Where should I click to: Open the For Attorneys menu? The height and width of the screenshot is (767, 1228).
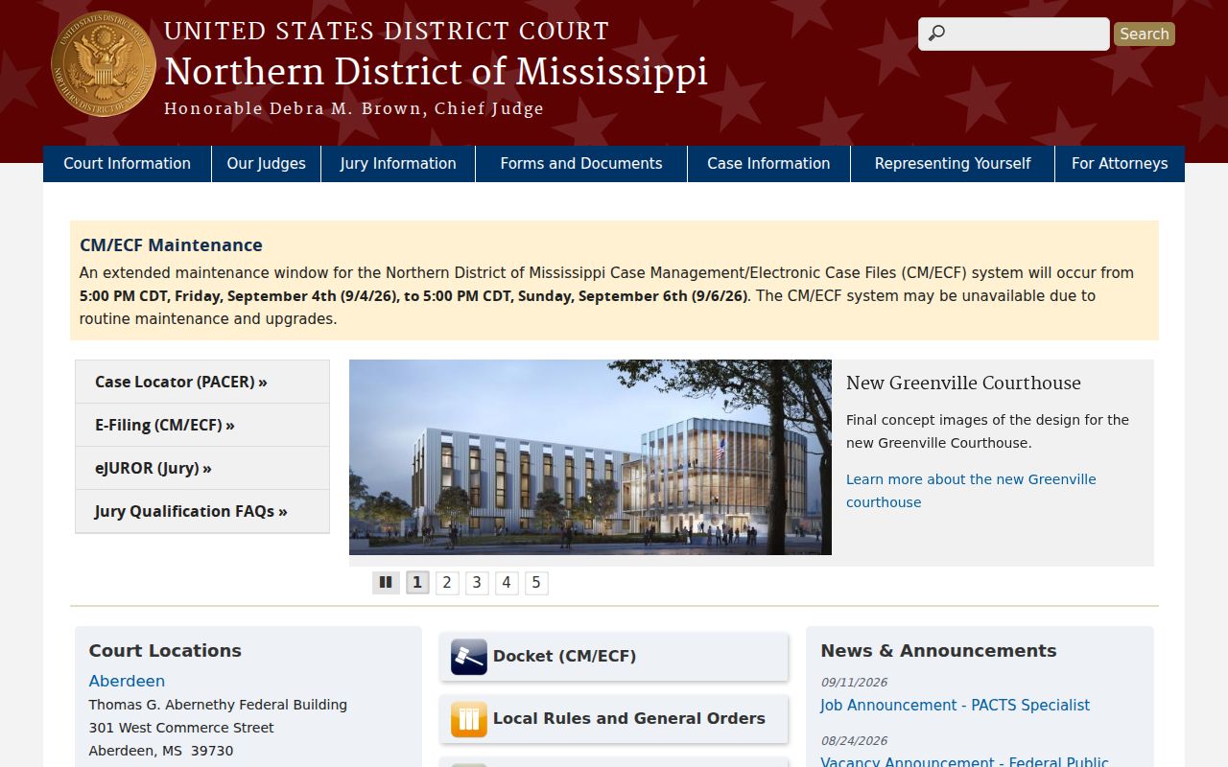1120,164
